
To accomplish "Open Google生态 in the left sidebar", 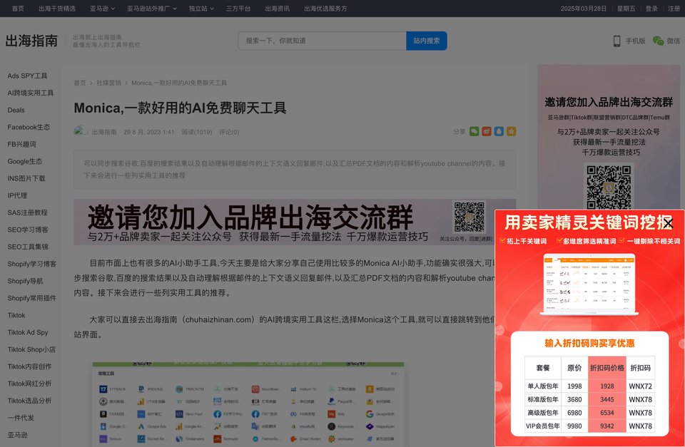I will 25,161.
